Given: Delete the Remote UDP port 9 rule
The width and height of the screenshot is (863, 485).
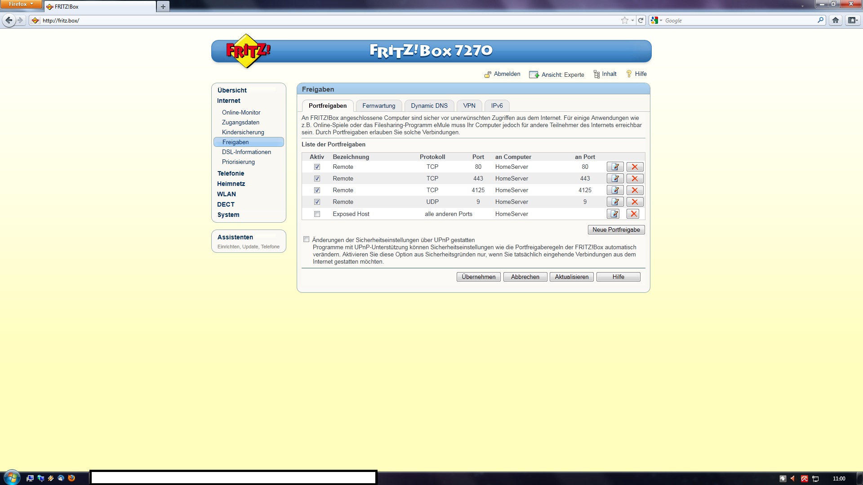Looking at the screenshot, I should pyautogui.click(x=635, y=202).
